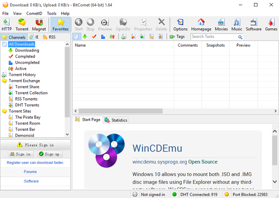Open the Music channel icon
Image resolution: width=279 pixels, height=198 pixels.
[237, 25]
